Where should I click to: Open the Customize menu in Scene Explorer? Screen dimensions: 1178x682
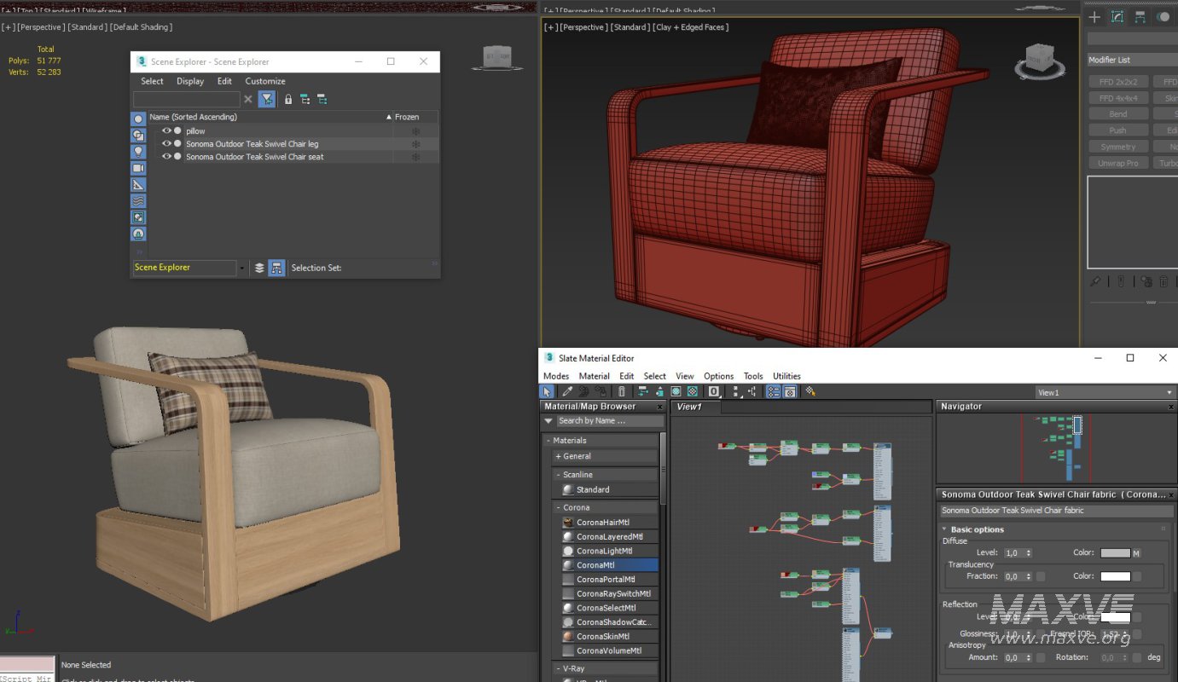pyautogui.click(x=265, y=81)
